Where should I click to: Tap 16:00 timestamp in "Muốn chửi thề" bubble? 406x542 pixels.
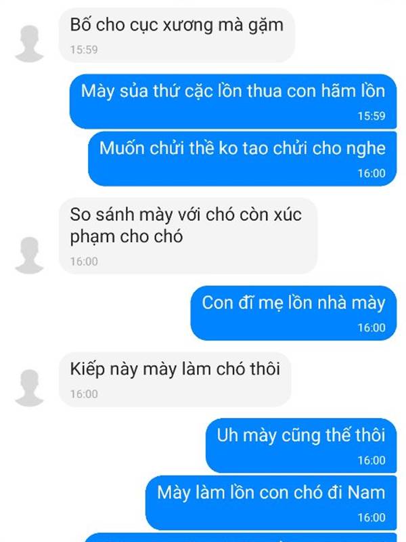click(371, 173)
